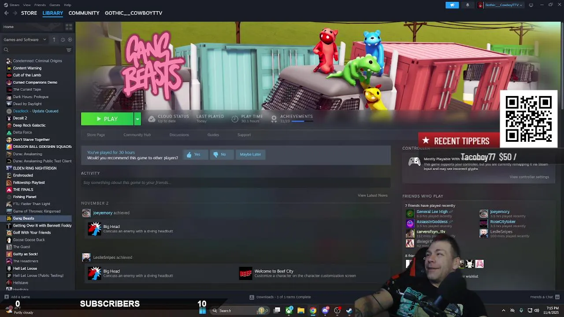Viewport: 564px width, 317px height.
Task: Go back with the navigation arrow
Action: point(6,13)
